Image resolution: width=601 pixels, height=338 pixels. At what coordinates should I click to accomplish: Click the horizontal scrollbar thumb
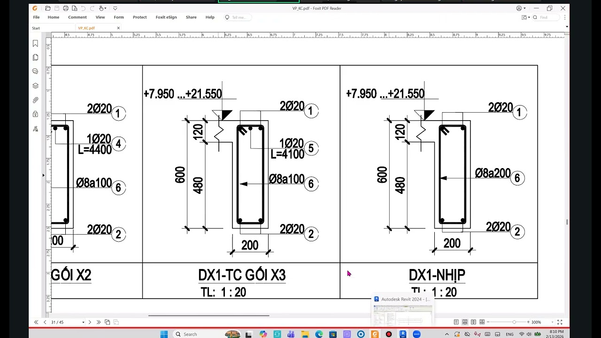209,315
